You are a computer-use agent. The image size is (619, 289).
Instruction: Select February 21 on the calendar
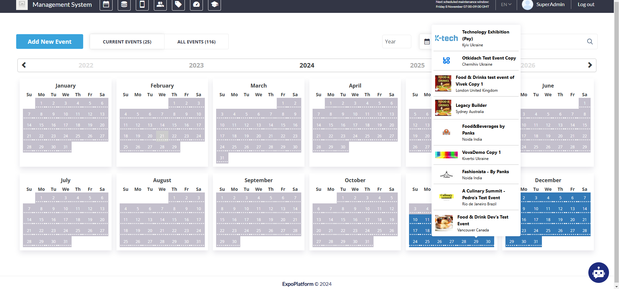coord(162,136)
